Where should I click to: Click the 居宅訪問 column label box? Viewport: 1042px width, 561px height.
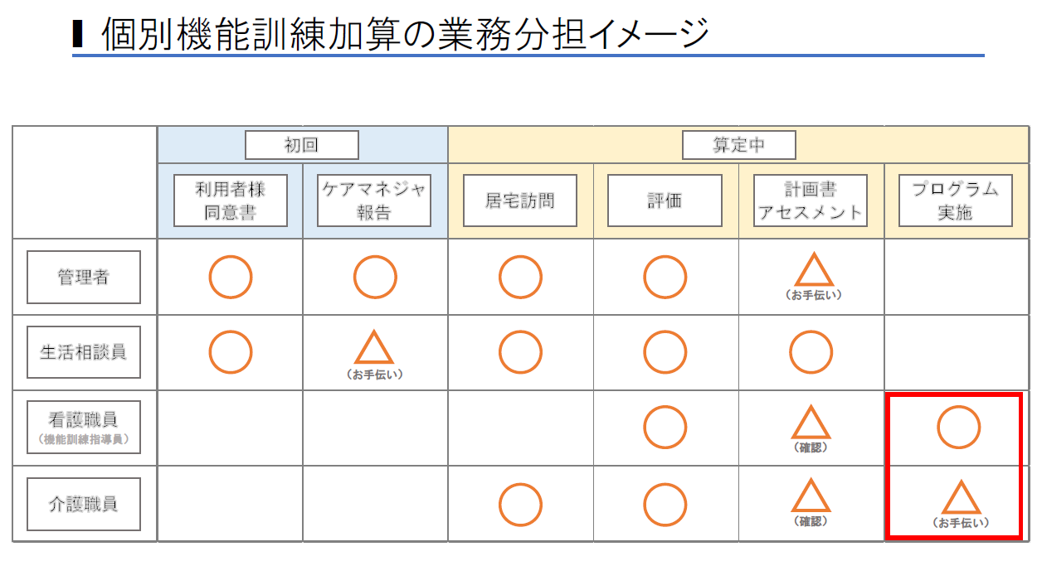point(520,200)
